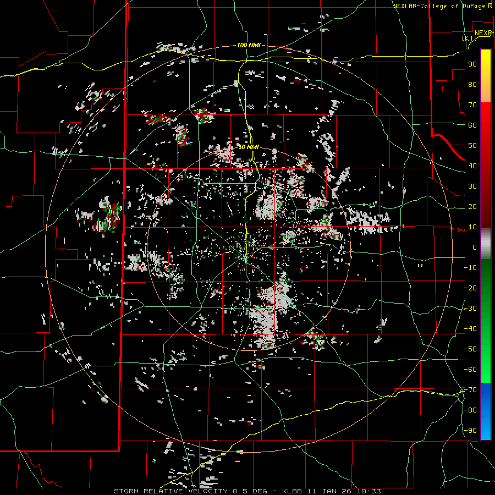Click the 11 JAN 26 date text
Image resolution: width=495 pixels, height=495 pixels.
point(329,491)
